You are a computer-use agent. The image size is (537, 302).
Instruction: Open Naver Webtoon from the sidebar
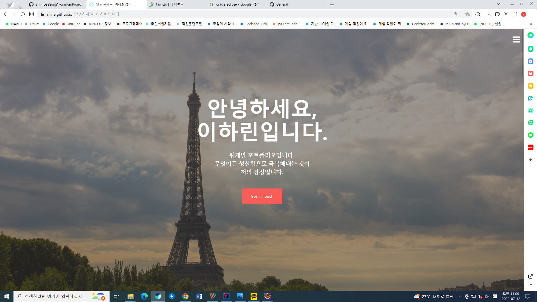(530, 123)
